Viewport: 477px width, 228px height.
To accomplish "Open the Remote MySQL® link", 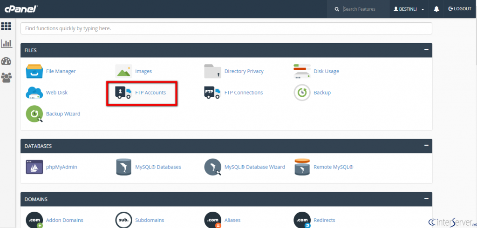I will (334, 167).
